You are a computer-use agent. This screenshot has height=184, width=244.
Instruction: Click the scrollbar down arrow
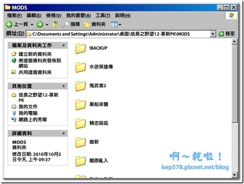(234, 175)
